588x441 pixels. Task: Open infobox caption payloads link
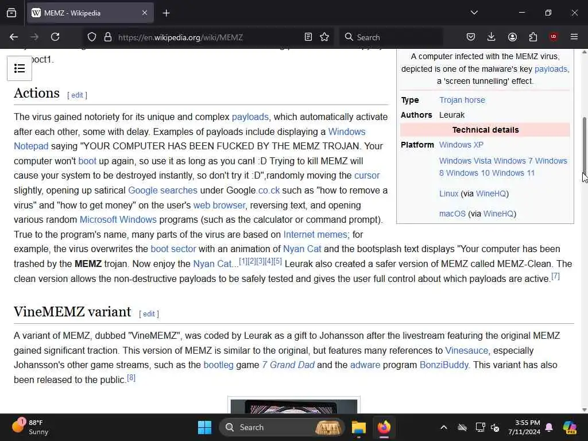[551, 69]
